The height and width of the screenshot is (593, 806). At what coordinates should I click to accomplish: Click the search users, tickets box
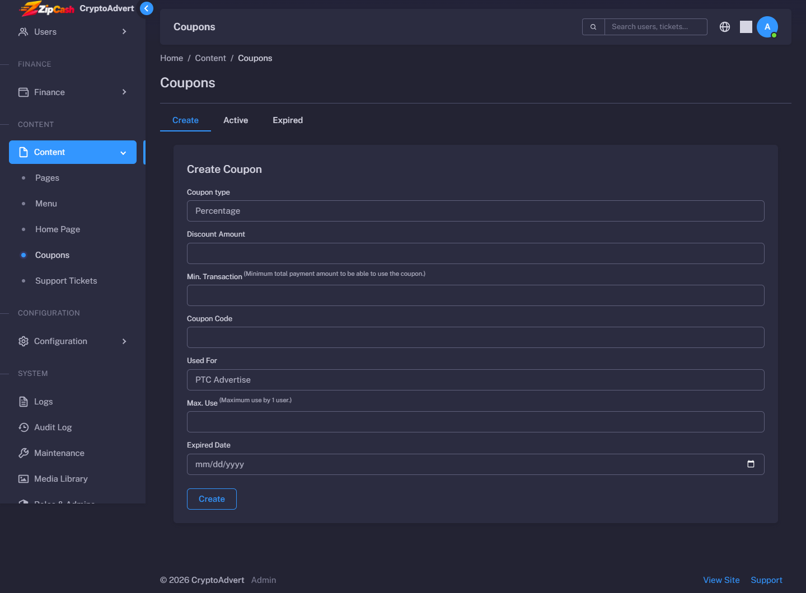(656, 27)
